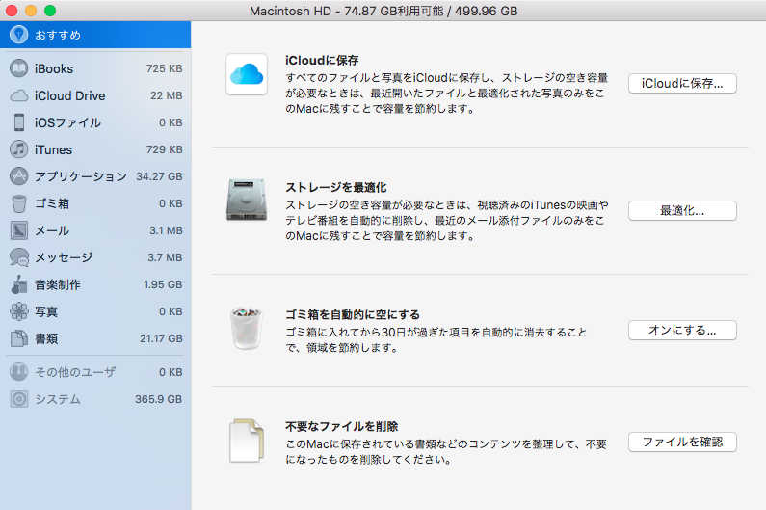Click the 729 KB size value

click(x=164, y=149)
